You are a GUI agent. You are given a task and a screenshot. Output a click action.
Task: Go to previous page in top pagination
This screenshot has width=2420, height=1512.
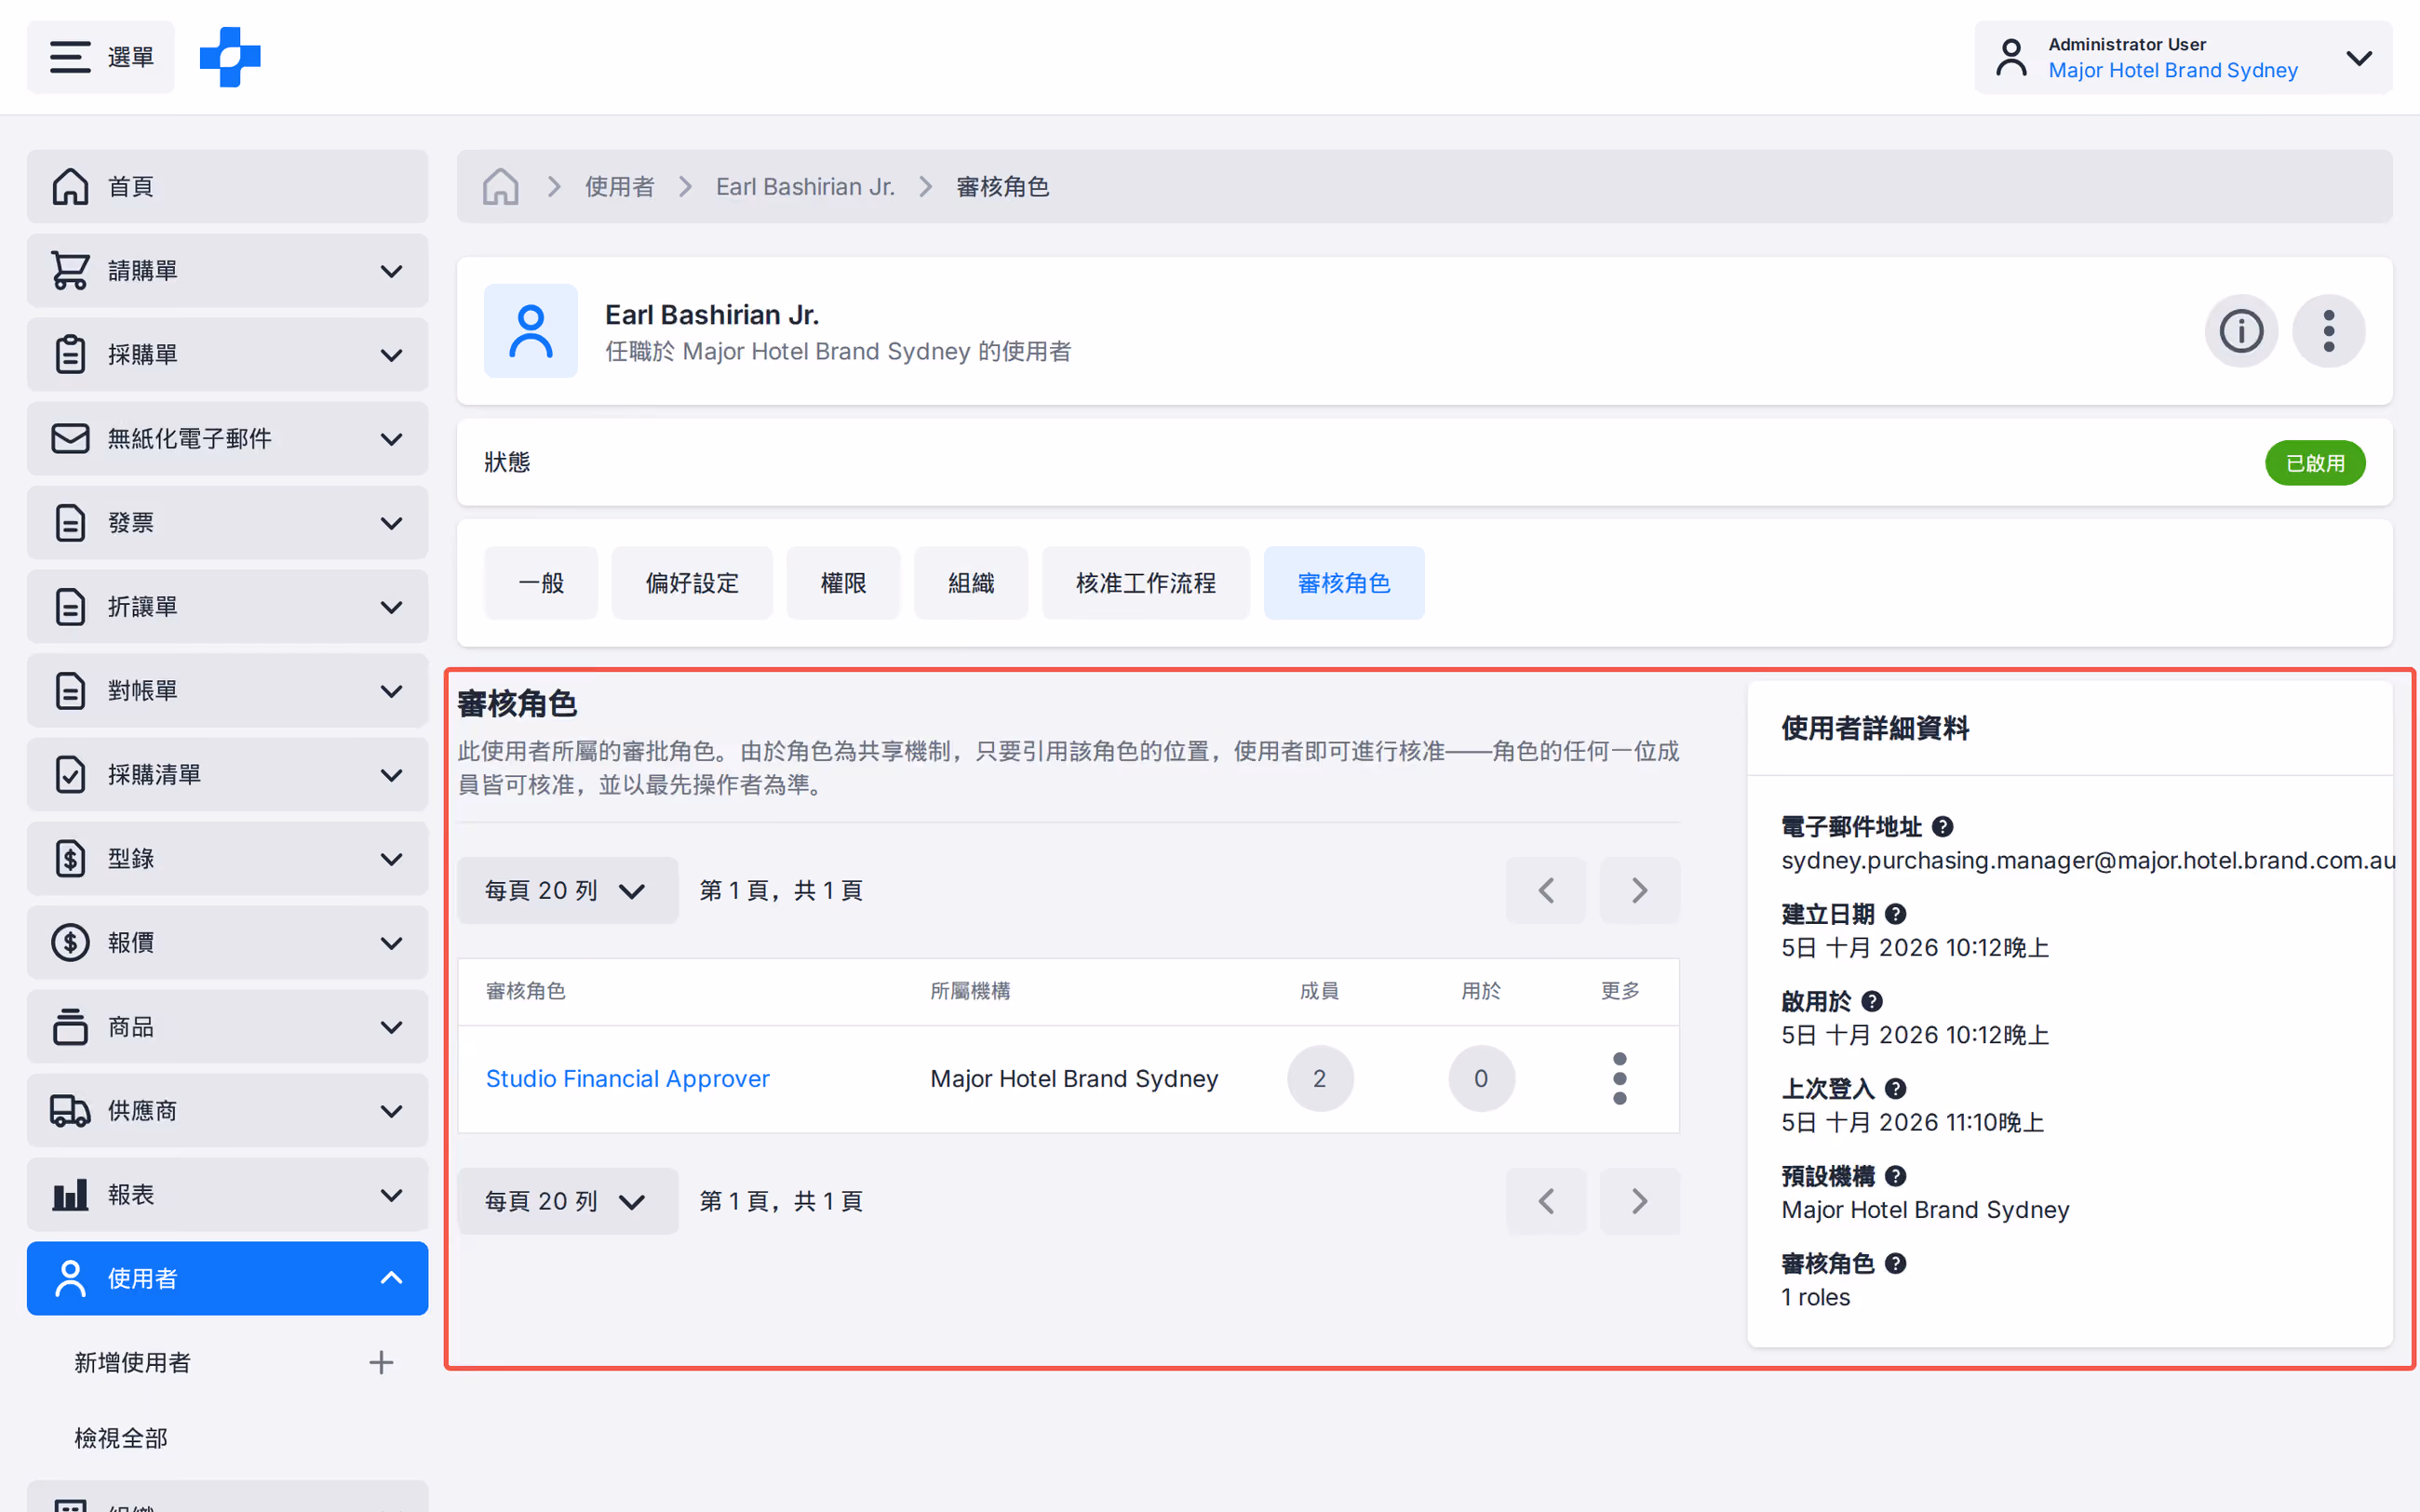pyautogui.click(x=1546, y=890)
